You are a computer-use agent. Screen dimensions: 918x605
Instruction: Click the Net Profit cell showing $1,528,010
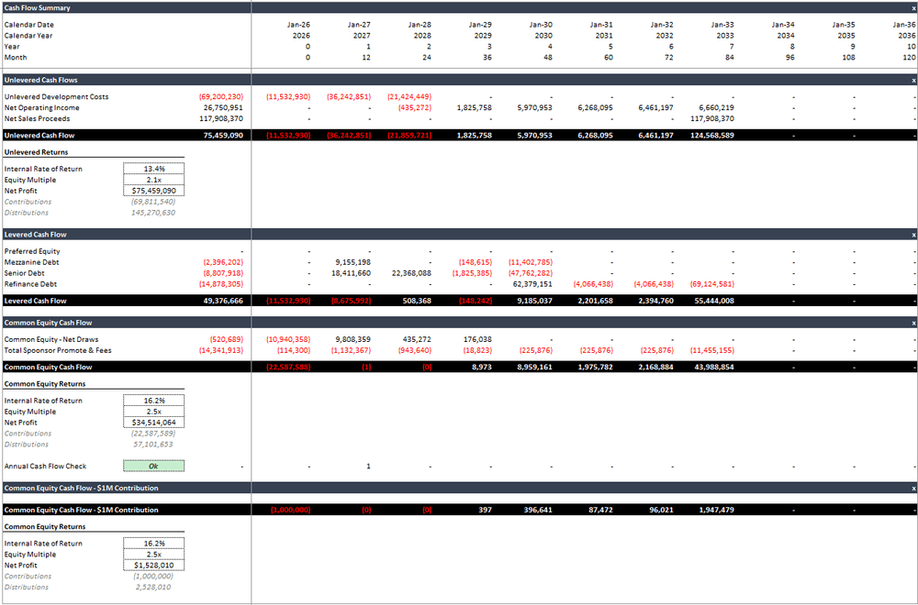pyautogui.click(x=154, y=566)
